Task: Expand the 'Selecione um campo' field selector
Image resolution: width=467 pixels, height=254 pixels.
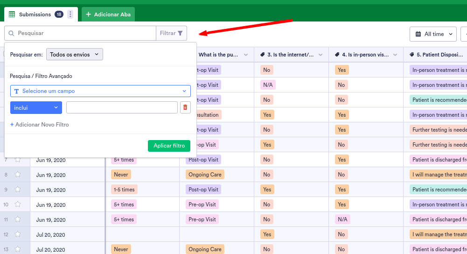Action: pyautogui.click(x=100, y=91)
